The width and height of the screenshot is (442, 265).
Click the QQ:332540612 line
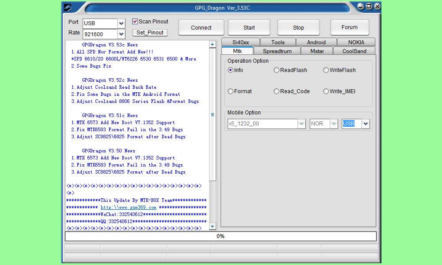[137, 221]
